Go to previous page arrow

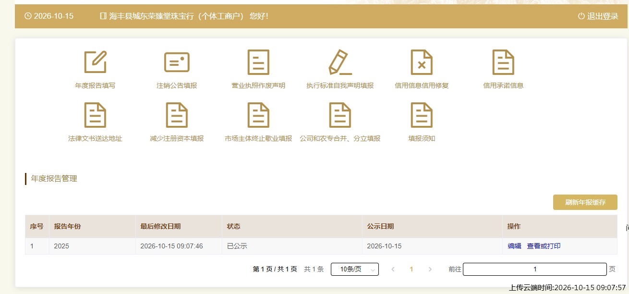(x=393, y=269)
